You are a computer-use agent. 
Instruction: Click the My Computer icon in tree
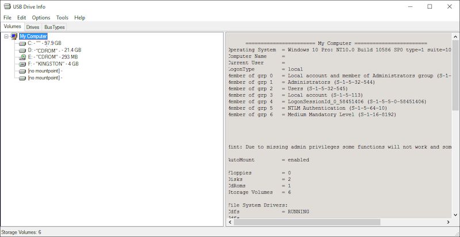[x=14, y=36]
